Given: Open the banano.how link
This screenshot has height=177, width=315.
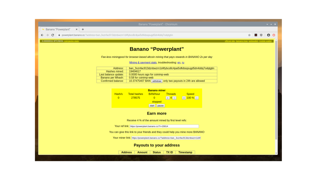Looking at the screenshot, I should tap(242, 41).
